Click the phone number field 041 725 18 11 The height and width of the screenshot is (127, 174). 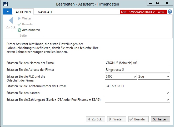click(137, 86)
